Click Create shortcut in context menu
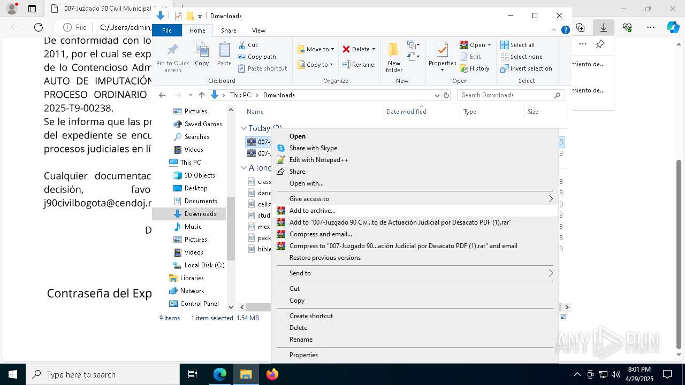The width and height of the screenshot is (685, 385). tap(415, 316)
